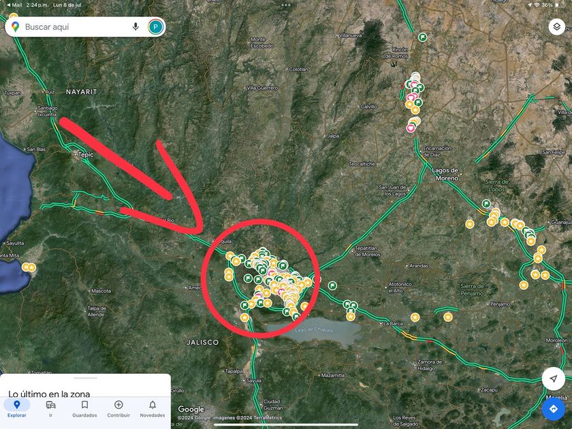
Task: Select the Explorar tab
Action: coord(17,408)
